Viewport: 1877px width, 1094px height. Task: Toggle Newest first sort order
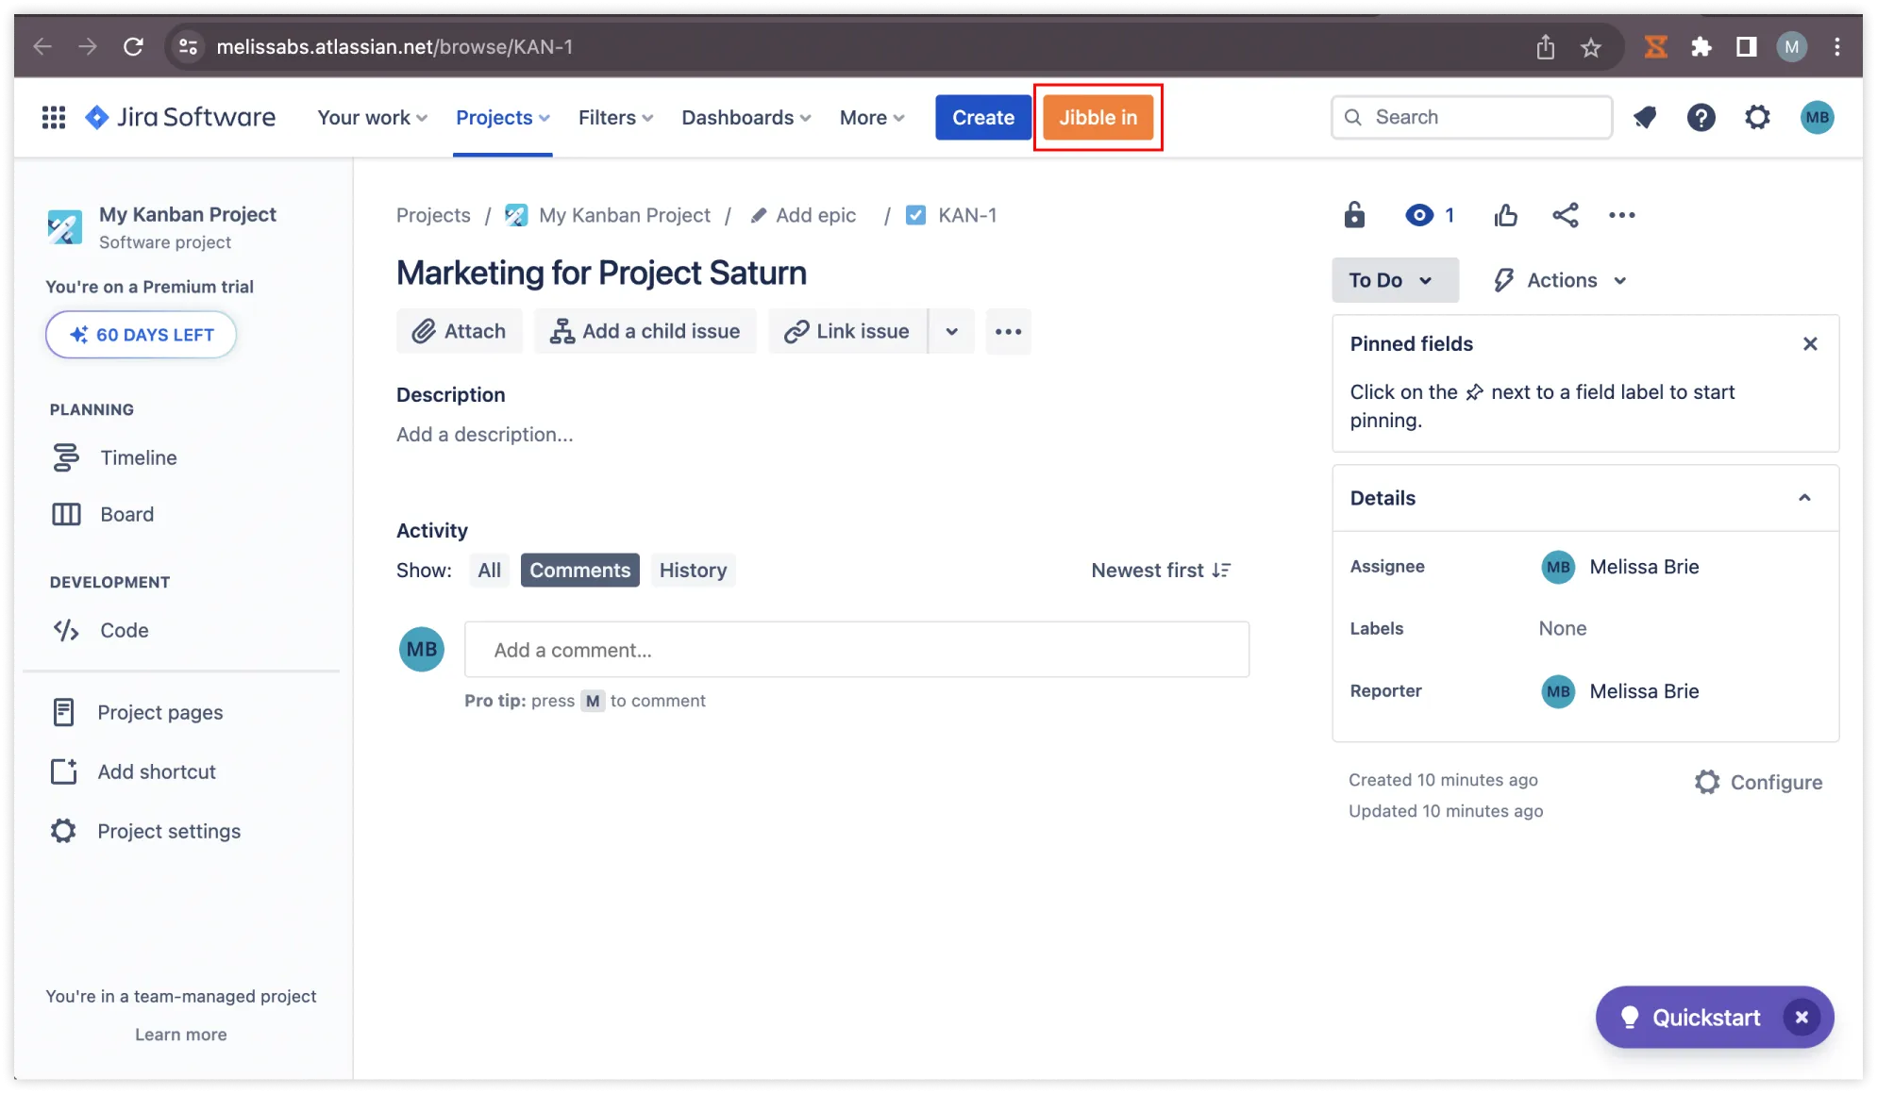click(1161, 570)
